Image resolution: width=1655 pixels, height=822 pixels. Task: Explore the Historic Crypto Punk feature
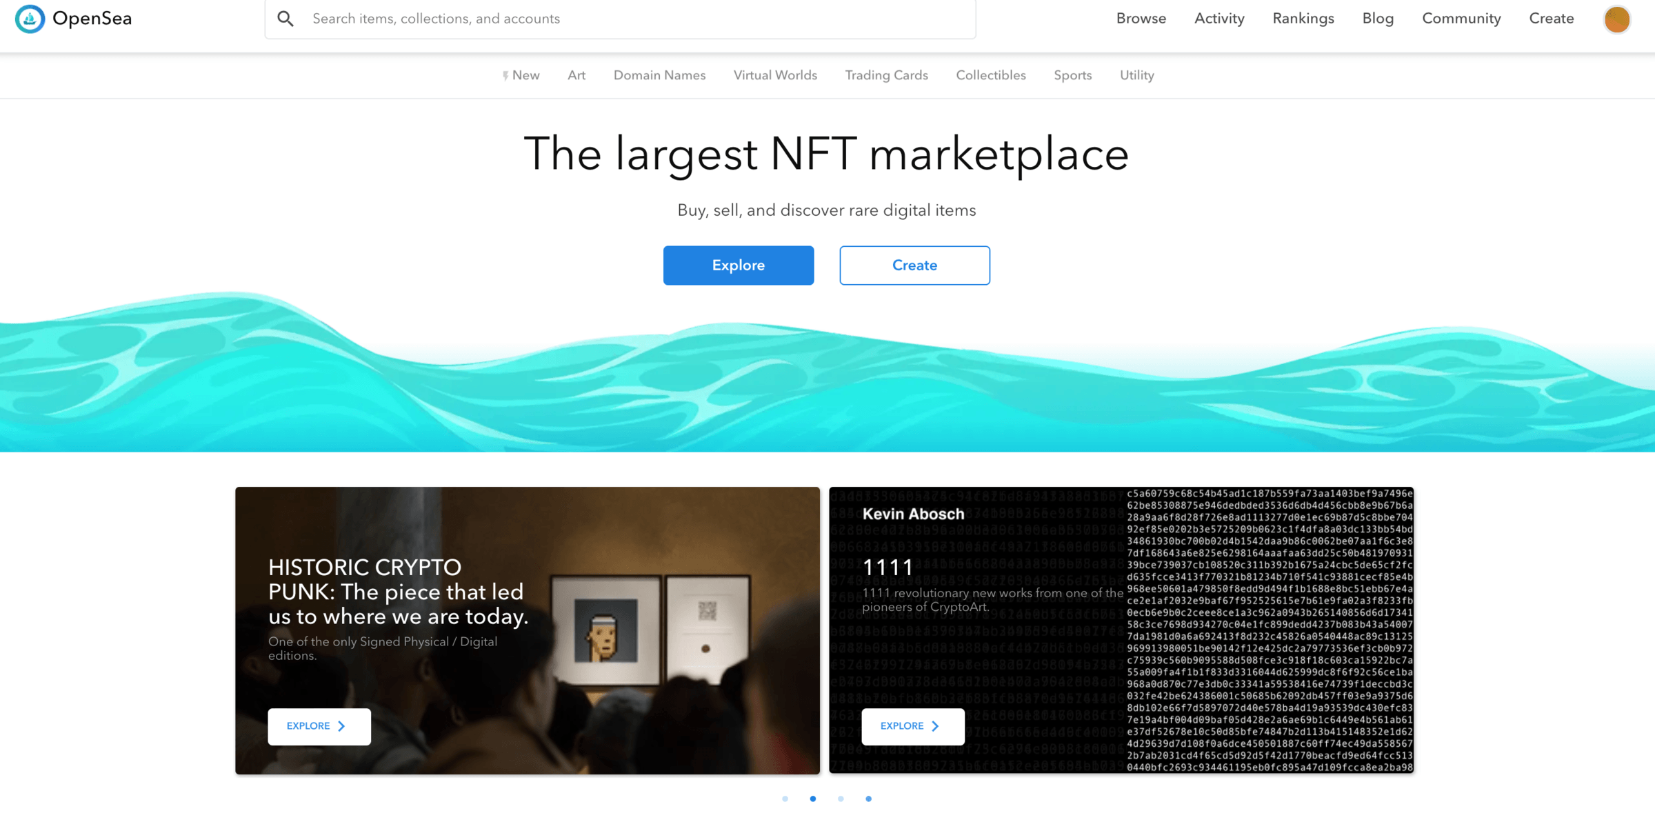(x=319, y=726)
